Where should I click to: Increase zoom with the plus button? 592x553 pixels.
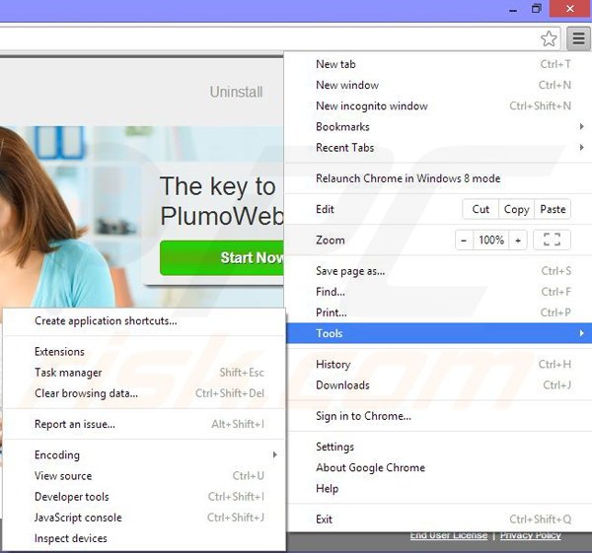[518, 240]
